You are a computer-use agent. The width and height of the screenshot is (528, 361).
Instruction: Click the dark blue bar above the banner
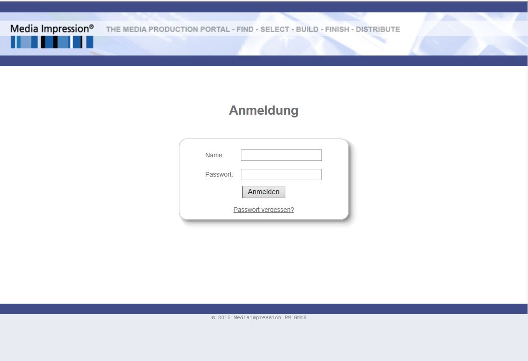pos(264,7)
